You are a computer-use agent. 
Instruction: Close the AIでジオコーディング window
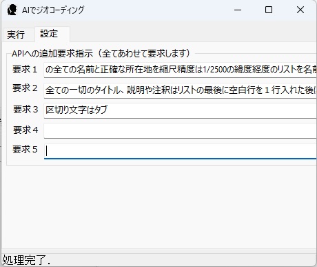pos(300,10)
